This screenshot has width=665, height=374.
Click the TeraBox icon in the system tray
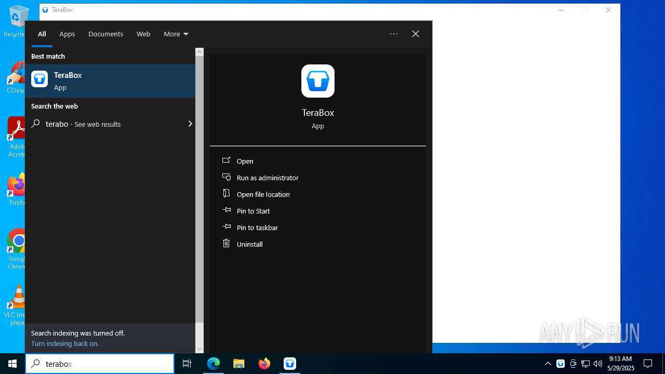coord(561,364)
